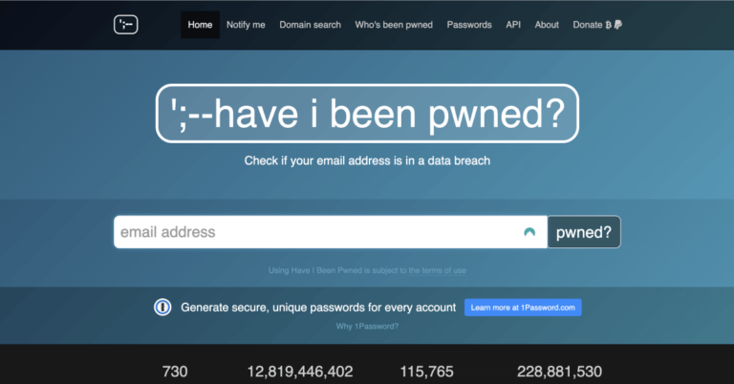Screen dimensions: 734x384
Task: Focus the email address input field
Action: click(x=315, y=232)
